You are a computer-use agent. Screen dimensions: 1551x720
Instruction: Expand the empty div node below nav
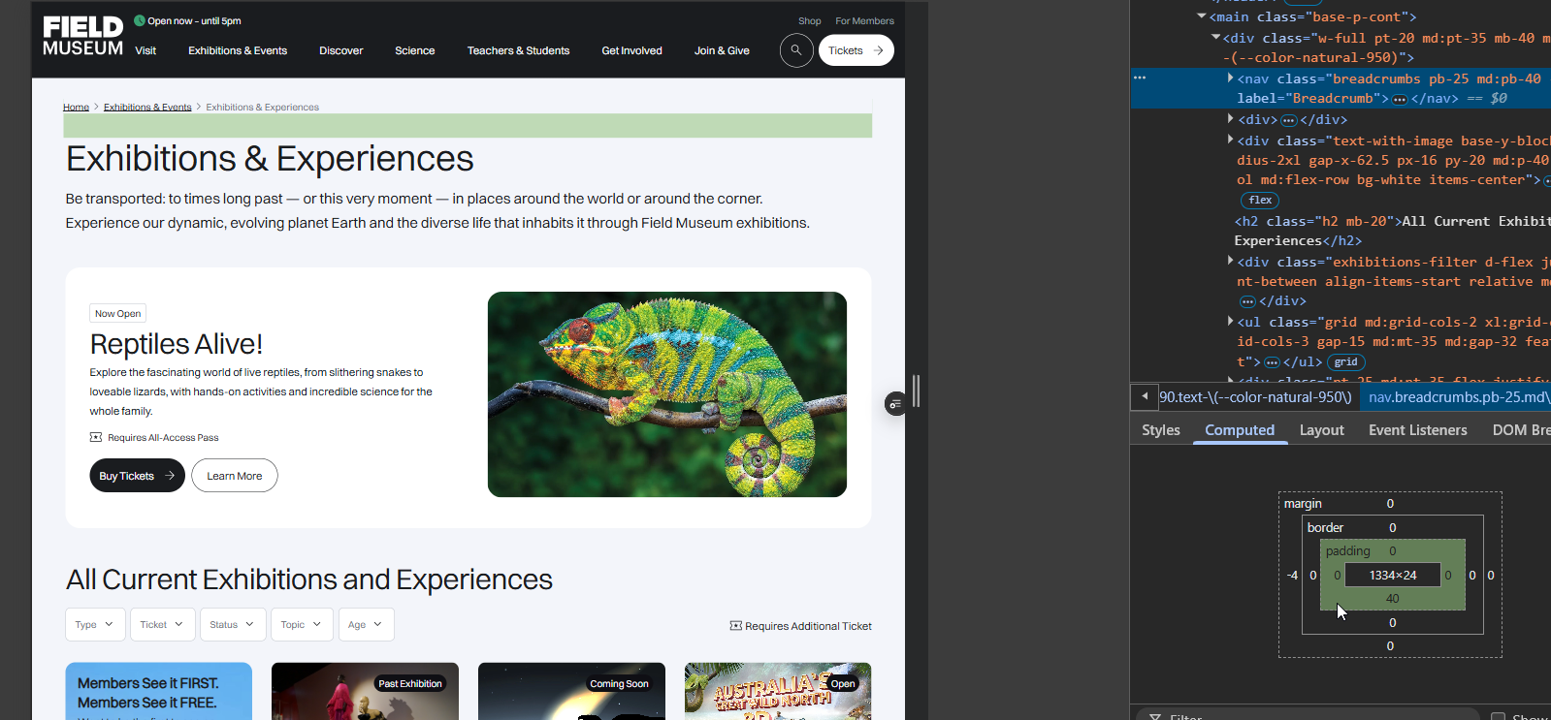(1231, 119)
